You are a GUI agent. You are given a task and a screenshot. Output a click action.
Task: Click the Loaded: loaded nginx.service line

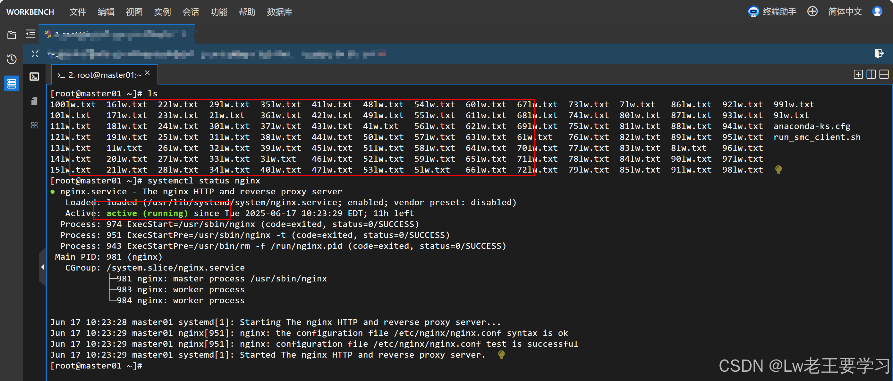pos(291,202)
